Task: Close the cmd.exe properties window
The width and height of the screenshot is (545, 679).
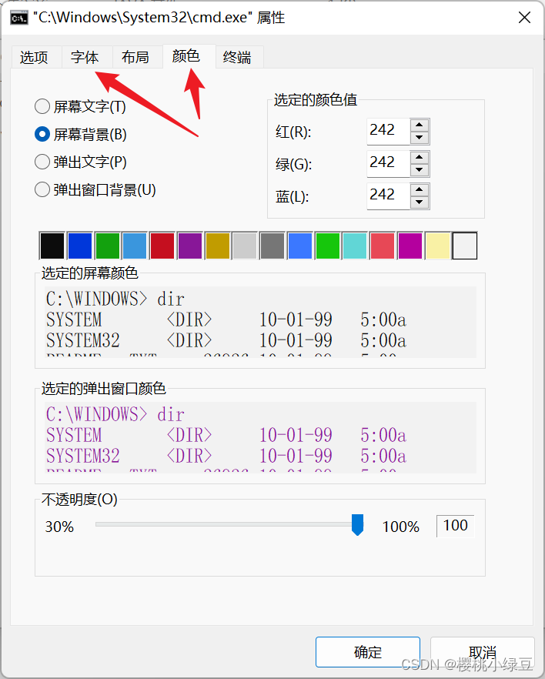Action: coord(525,18)
